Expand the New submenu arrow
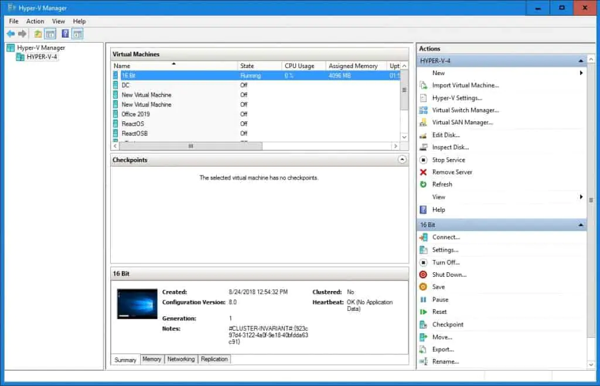This screenshot has width=600, height=386. click(580, 73)
